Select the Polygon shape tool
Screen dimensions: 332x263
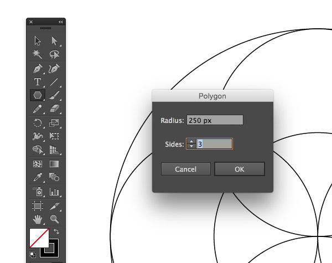click(x=38, y=95)
